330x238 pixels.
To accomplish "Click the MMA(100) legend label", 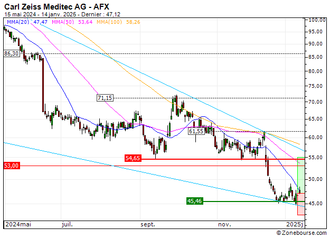I will coord(109,22).
